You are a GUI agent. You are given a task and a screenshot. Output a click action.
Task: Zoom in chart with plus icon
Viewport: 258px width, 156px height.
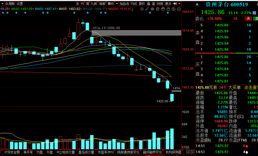173,9
